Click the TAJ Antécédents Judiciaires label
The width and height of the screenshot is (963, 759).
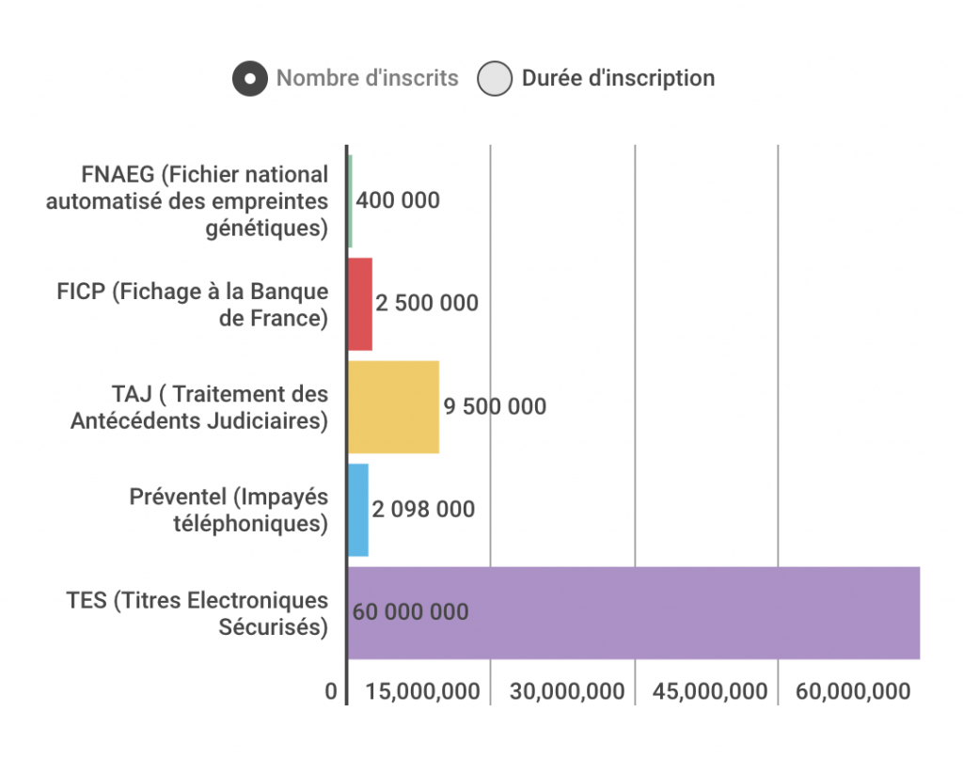(x=199, y=407)
